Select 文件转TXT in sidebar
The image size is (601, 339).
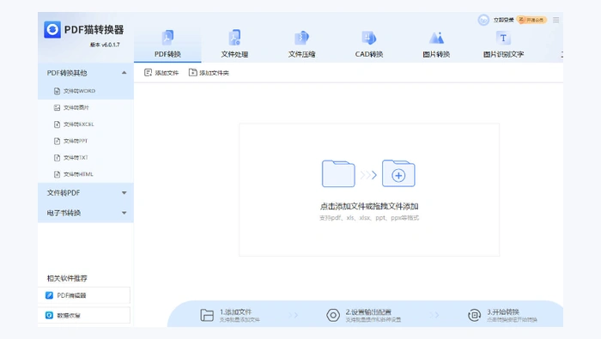(86, 157)
